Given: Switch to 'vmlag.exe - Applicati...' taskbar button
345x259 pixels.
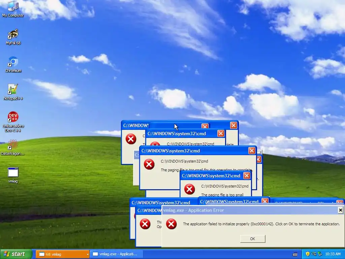Looking at the screenshot, I should coord(117,254).
